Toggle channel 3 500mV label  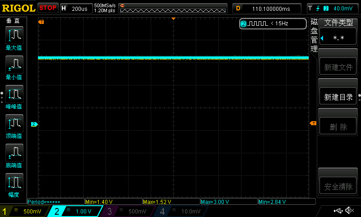click(137, 211)
